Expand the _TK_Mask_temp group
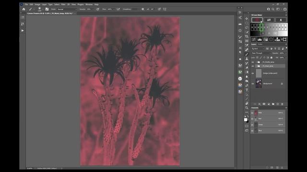The height and width of the screenshot is (172, 307). (x=256, y=66)
